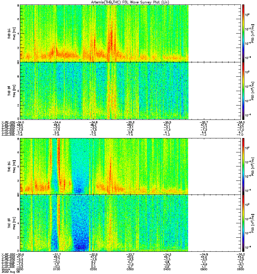Click the "-30.6" X_RE_GSE value under THC
This screenshot has width=257, height=274.
[x=20, y=254]
